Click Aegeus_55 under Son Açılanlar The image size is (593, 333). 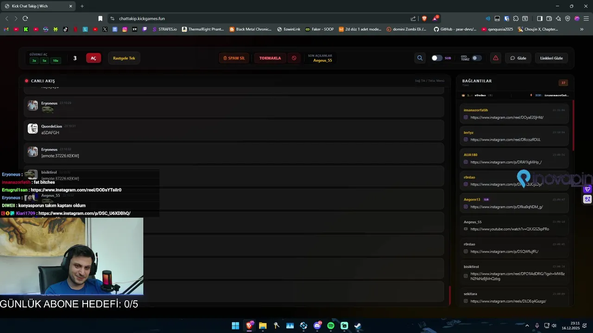[322, 61]
